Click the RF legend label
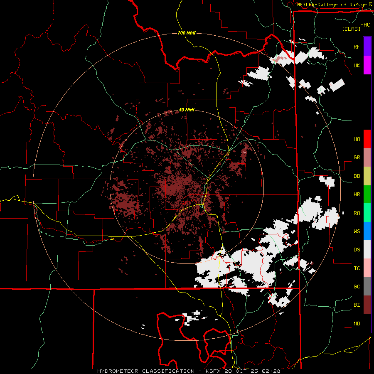This screenshot has height=374, width=374. click(357, 47)
